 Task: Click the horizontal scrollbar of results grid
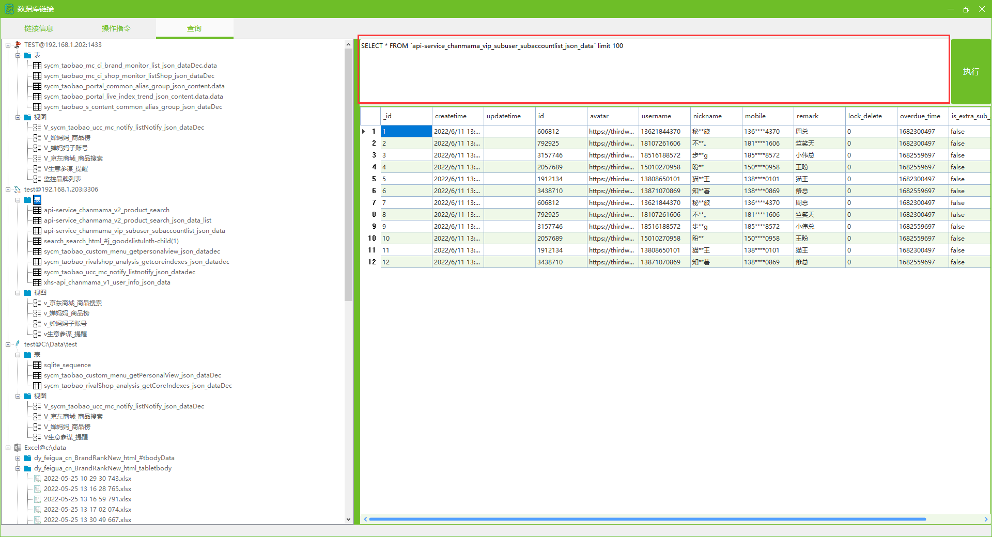point(647,519)
